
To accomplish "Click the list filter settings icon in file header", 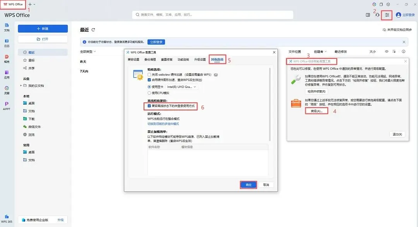I will (394, 52).
